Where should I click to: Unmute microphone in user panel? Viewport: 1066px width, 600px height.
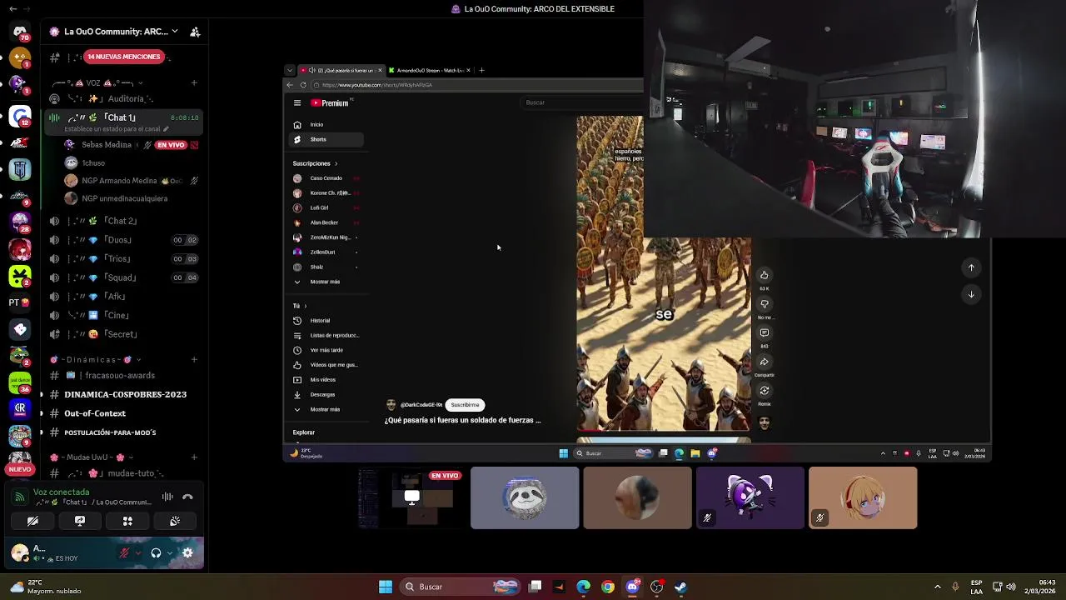(x=124, y=552)
